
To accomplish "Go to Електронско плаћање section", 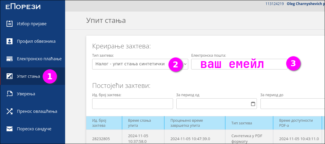I will point(39,59).
